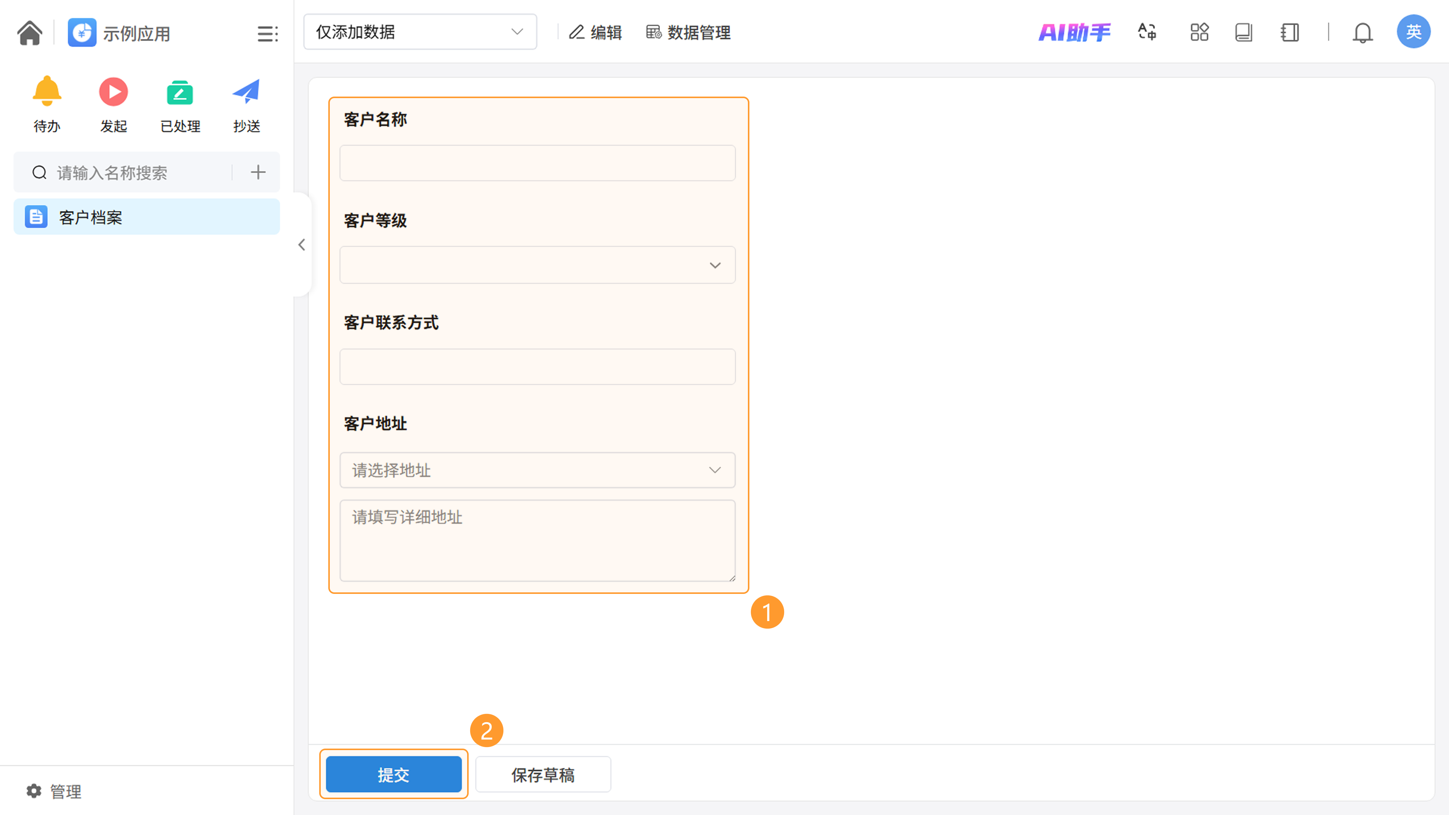Open the 客户等级 dropdown
This screenshot has width=1449, height=815.
[x=537, y=265]
